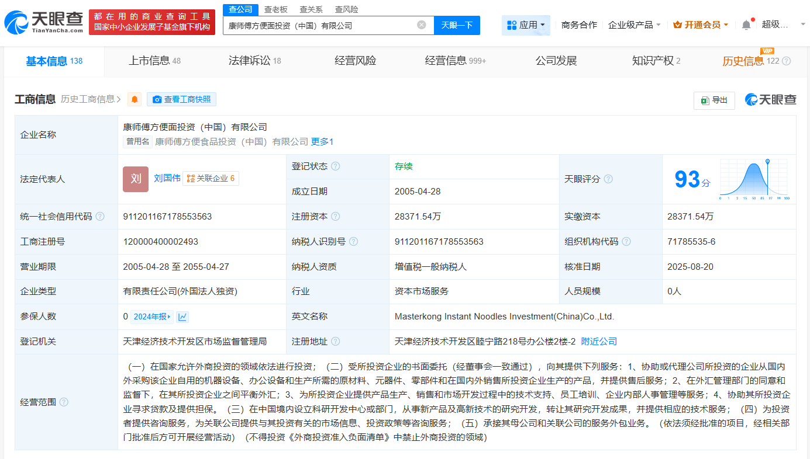Click the 附近公司 link
This screenshot has width=810, height=459.
pyautogui.click(x=598, y=341)
